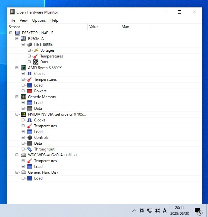This screenshot has height=217, width=208.
Task: Select Load under WDC drive
Action: click(38, 167)
